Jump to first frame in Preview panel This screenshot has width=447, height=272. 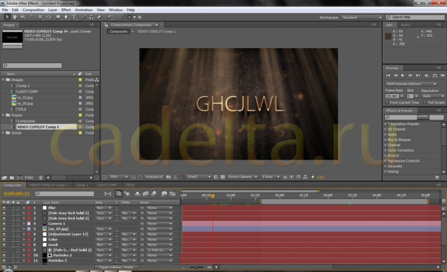point(388,75)
